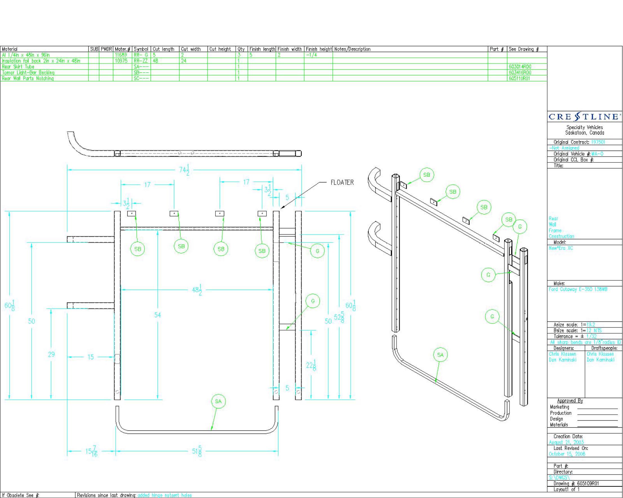Click the Crestline company logo
Viewport: 623px width, 498px height.
(585, 117)
